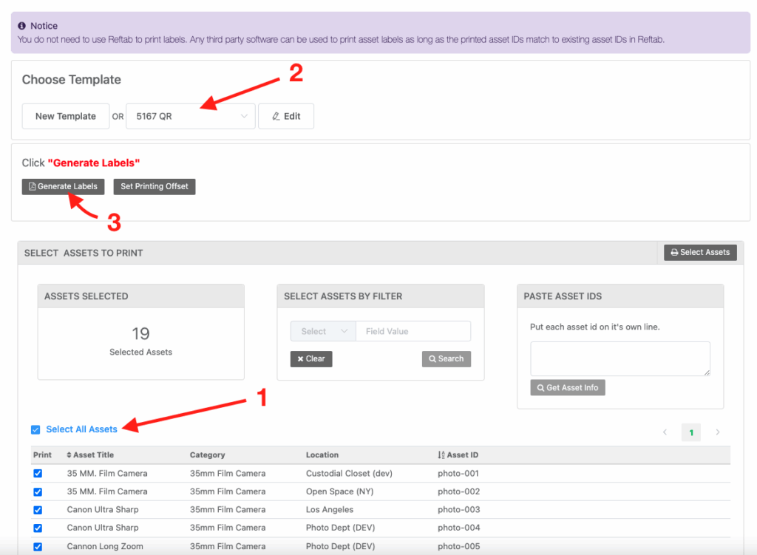The image size is (757, 555).
Task: Click the Get Asset Info button
Action: 567,387
